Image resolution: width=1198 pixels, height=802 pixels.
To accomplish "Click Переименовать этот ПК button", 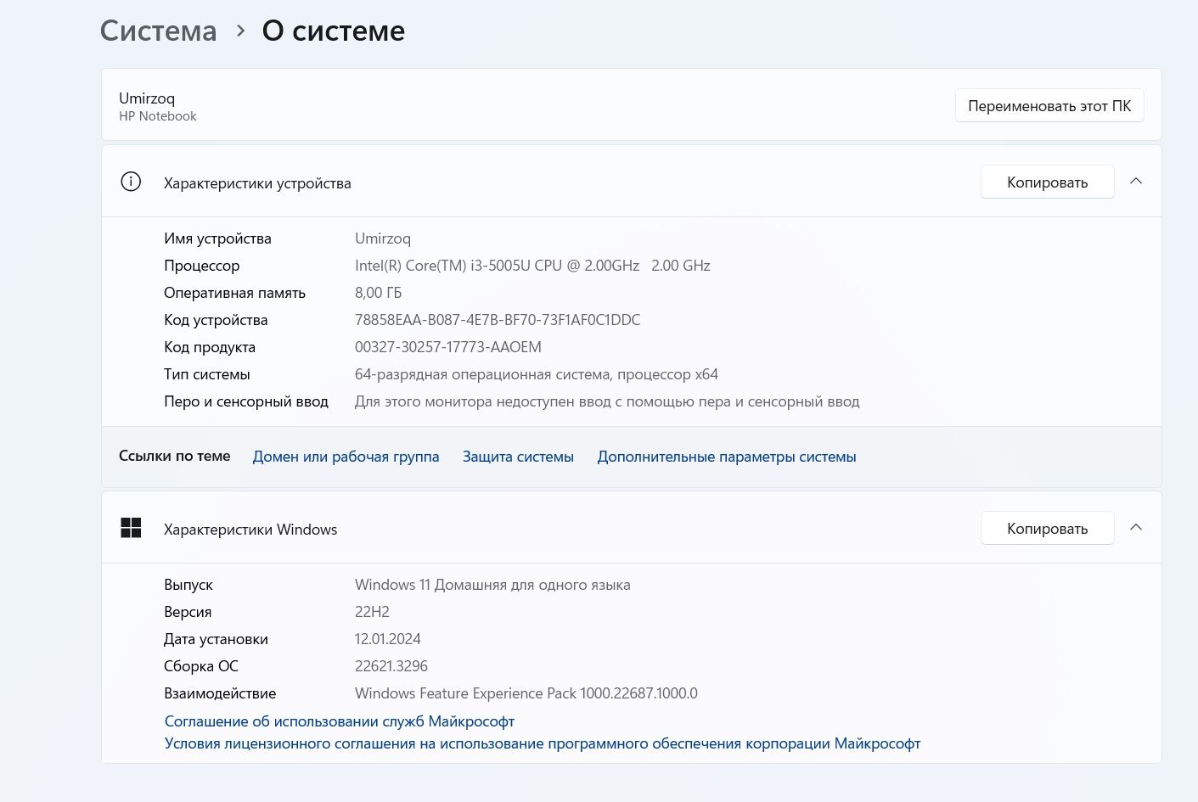I will (x=1049, y=105).
